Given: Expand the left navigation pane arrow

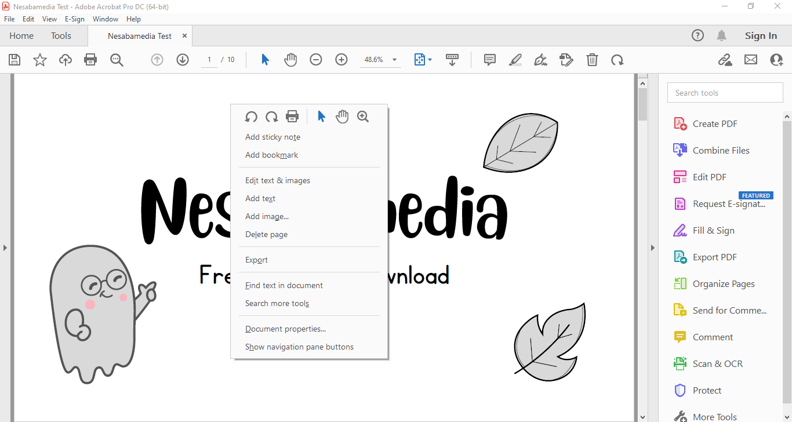Looking at the screenshot, I should (5, 248).
